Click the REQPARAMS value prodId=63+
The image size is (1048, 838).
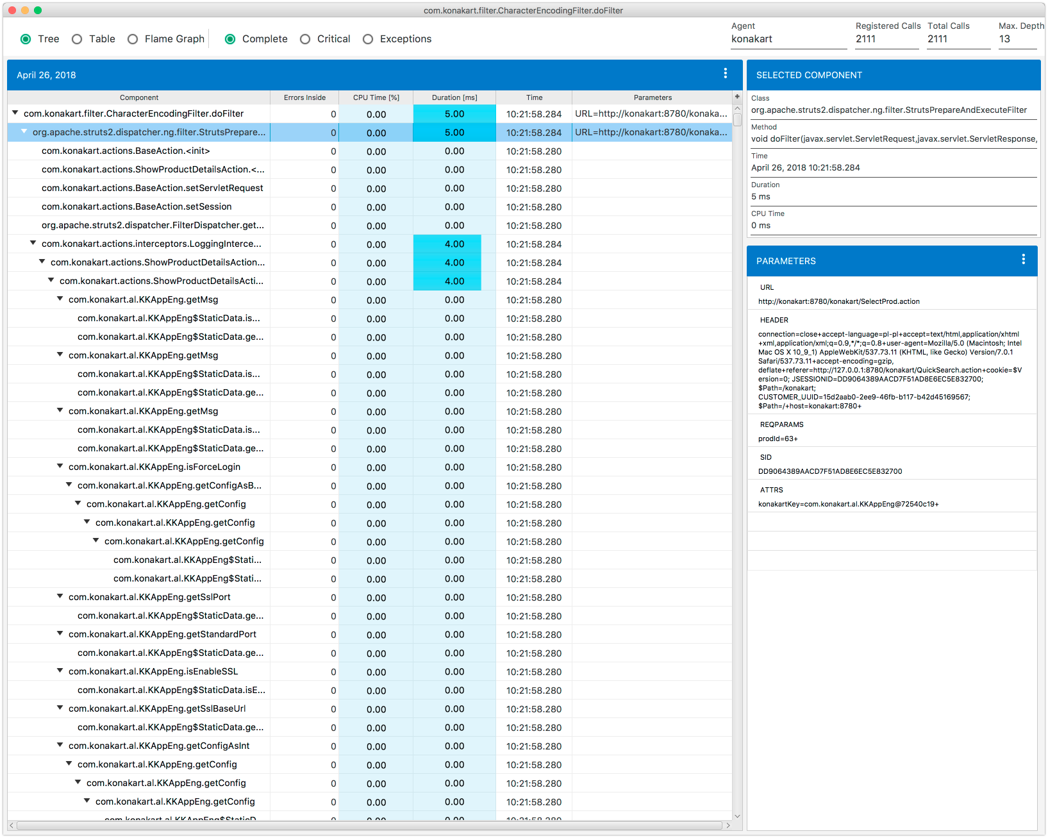coord(778,439)
